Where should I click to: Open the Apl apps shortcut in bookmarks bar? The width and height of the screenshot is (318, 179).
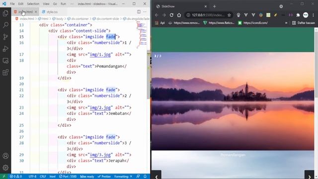[160, 23]
